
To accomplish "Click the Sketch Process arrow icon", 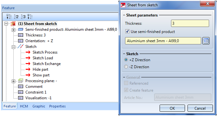I will coord(28,52).
